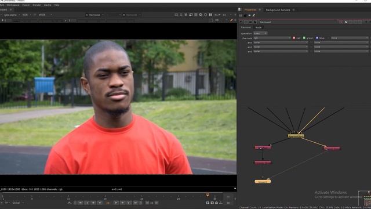The width and height of the screenshot is (371, 209).
Task: Toggle the checkbox in first 'and' row
Action: click(x=311, y=42)
